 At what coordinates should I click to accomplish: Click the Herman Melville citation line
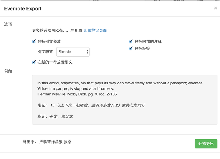77,94
